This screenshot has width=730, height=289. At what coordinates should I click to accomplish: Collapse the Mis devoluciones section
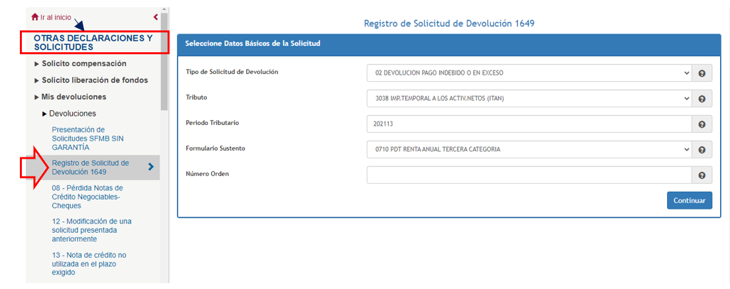(73, 97)
